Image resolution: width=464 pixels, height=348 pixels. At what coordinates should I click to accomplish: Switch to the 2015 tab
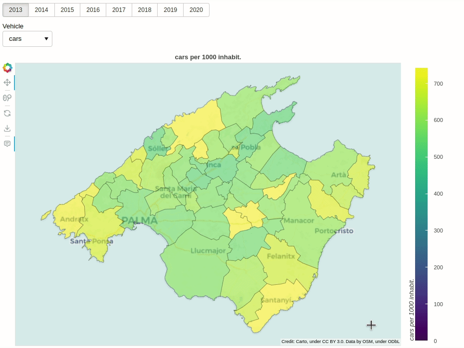tap(67, 9)
